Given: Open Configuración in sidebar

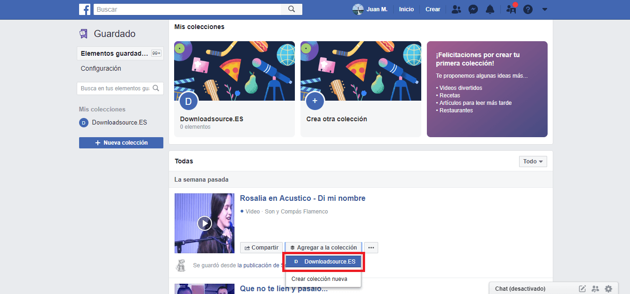Looking at the screenshot, I should coord(101,68).
